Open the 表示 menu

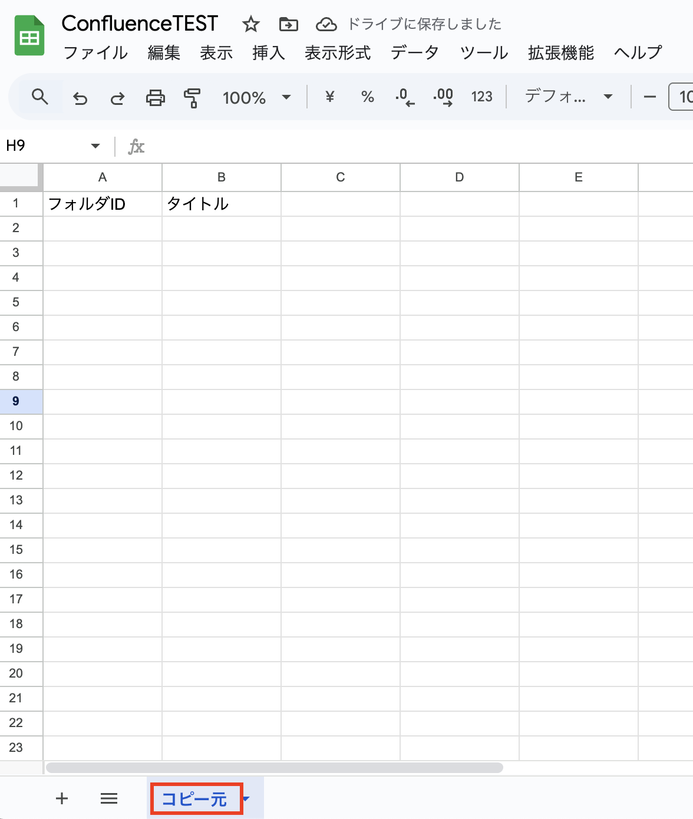pos(216,53)
